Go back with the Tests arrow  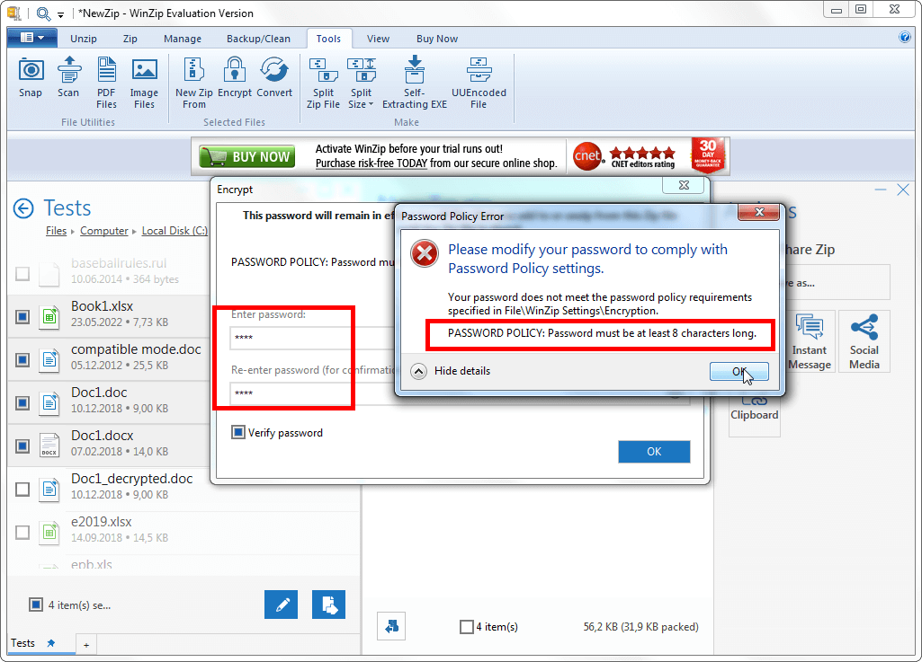point(23,208)
